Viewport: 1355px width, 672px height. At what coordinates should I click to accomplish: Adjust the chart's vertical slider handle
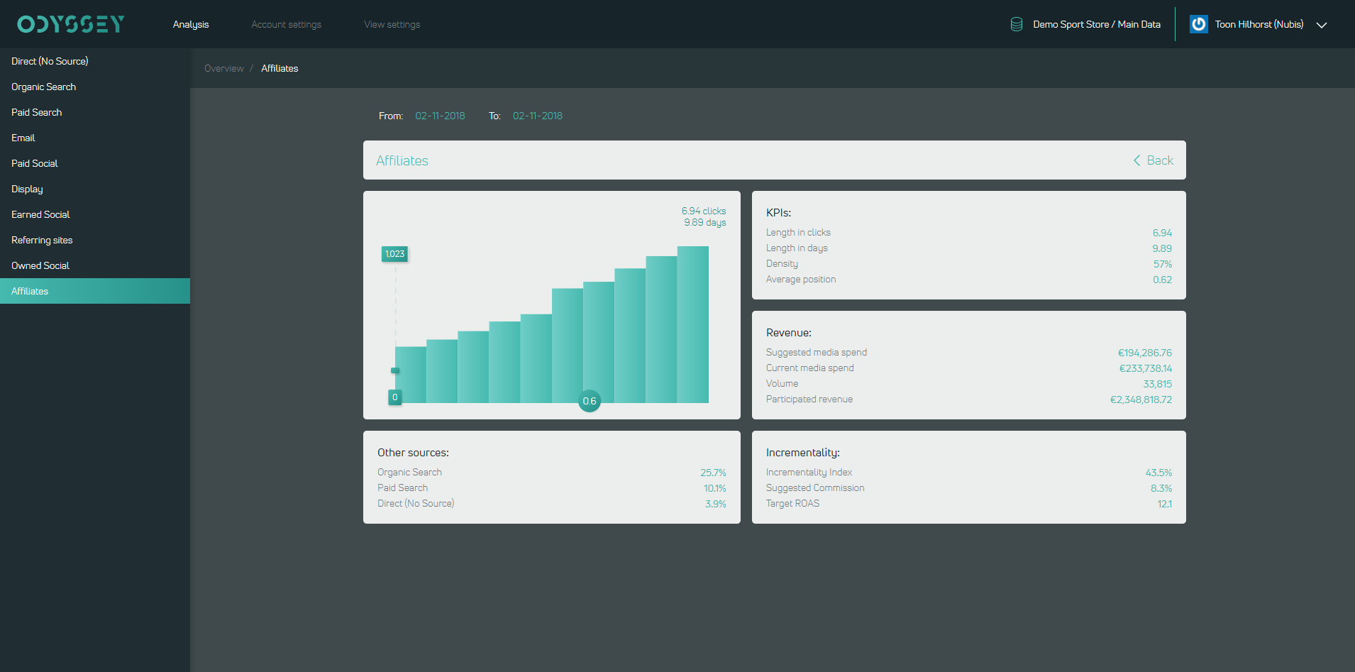pyautogui.click(x=395, y=370)
